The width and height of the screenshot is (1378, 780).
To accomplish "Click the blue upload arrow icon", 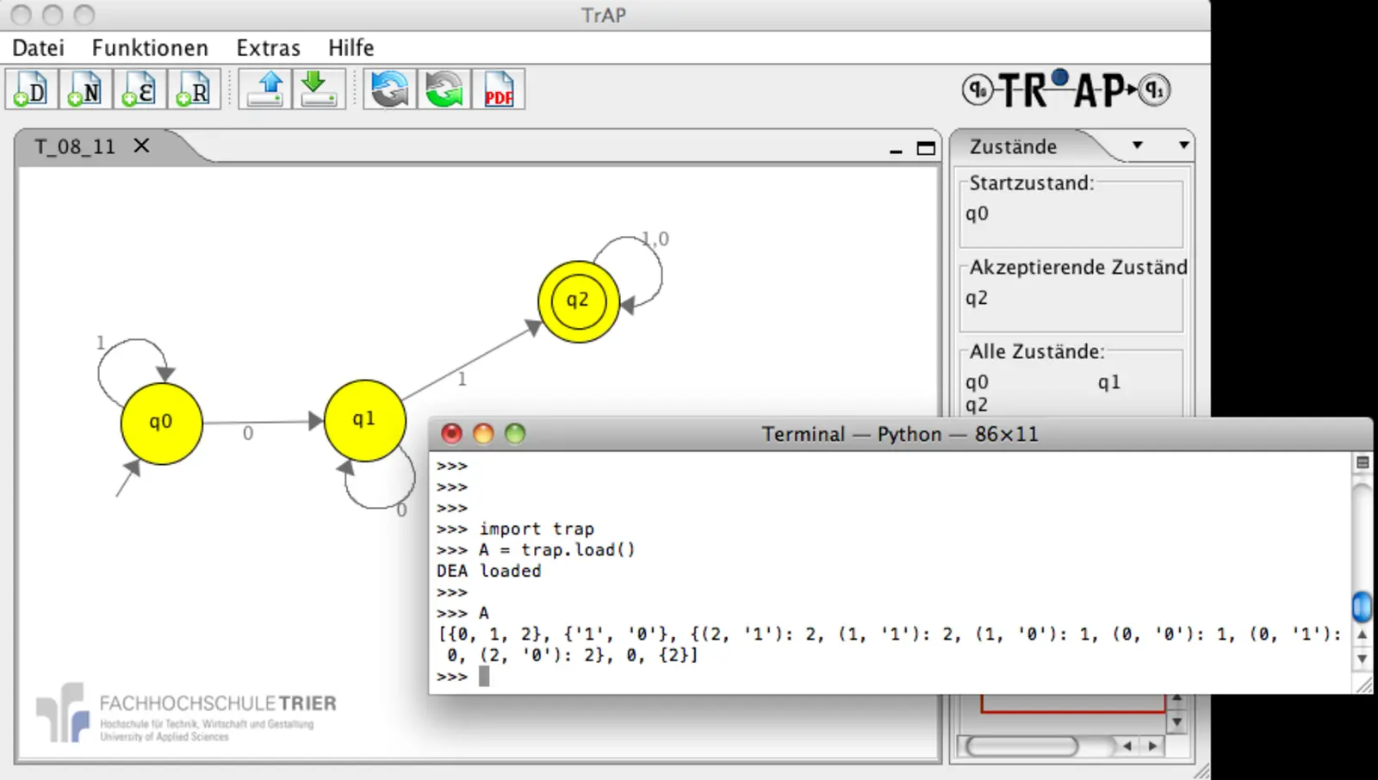I will click(x=266, y=90).
